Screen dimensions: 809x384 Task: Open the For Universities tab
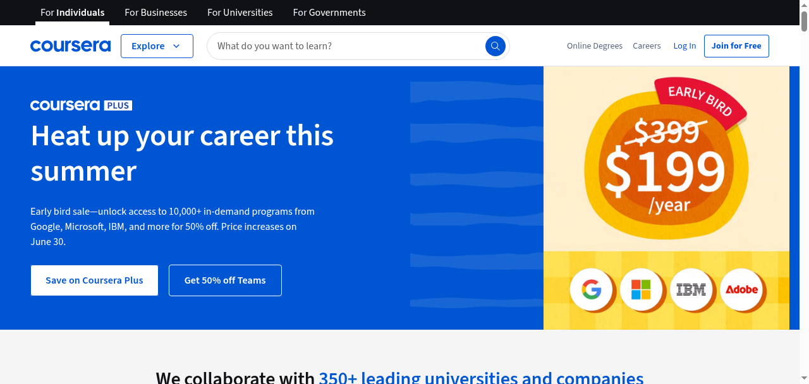click(x=240, y=13)
